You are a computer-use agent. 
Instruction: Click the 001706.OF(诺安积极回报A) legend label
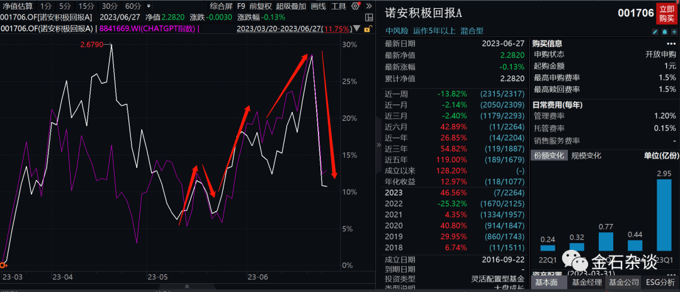pyautogui.click(x=47, y=29)
